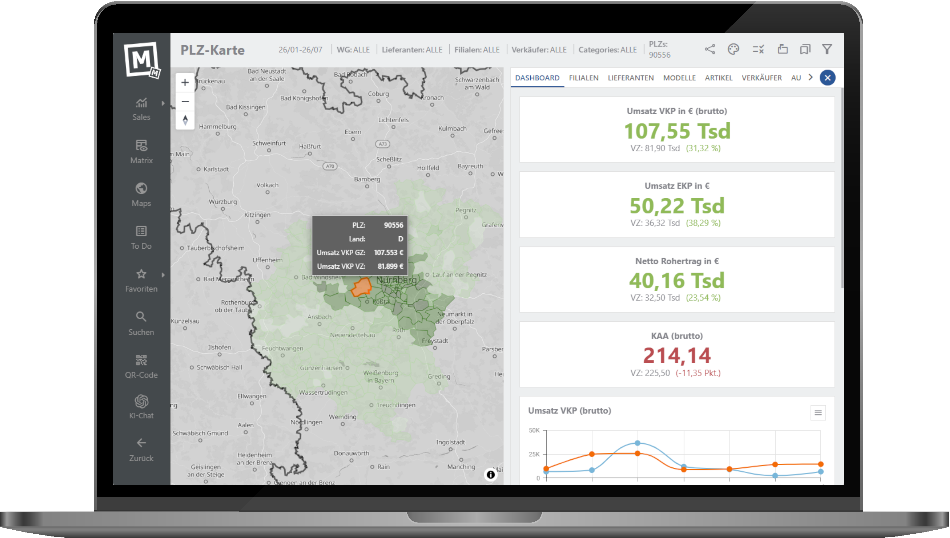The width and height of the screenshot is (950, 538).
Task: Click the WG: ALLE filter
Action: [x=353, y=50]
